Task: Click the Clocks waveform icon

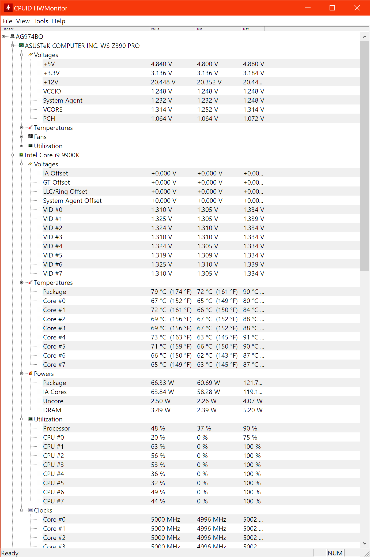Action: (31, 510)
